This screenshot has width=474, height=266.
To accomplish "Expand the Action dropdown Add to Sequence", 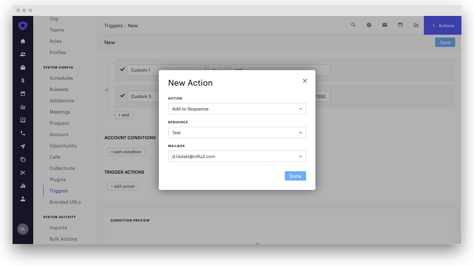I will pyautogui.click(x=237, y=109).
